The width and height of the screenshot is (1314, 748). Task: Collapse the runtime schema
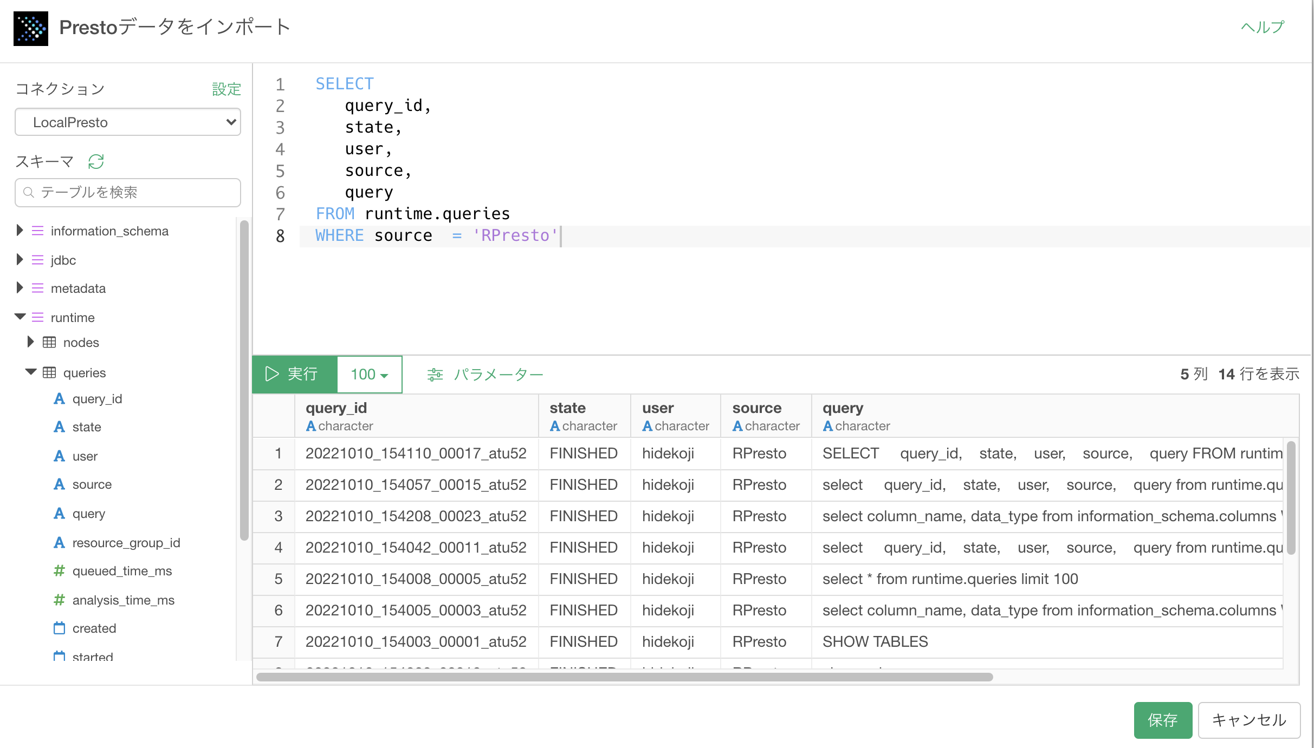pos(20,317)
